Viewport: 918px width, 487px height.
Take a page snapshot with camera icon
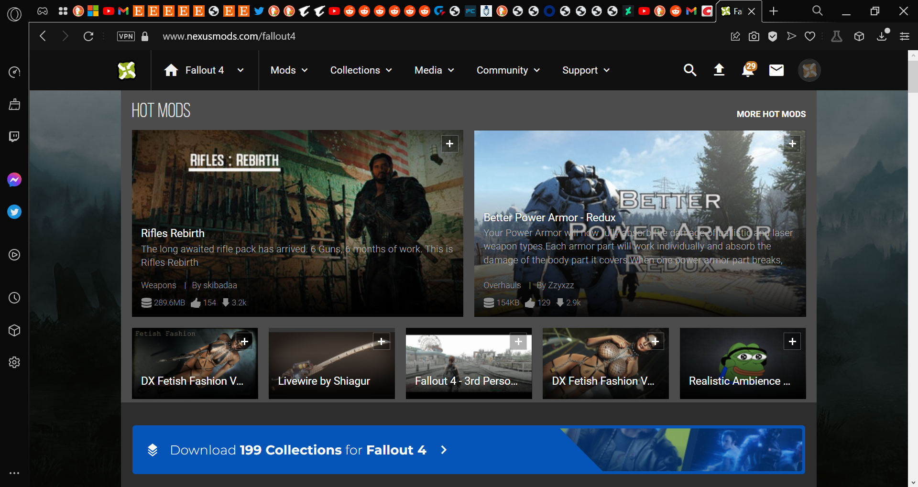click(x=754, y=36)
